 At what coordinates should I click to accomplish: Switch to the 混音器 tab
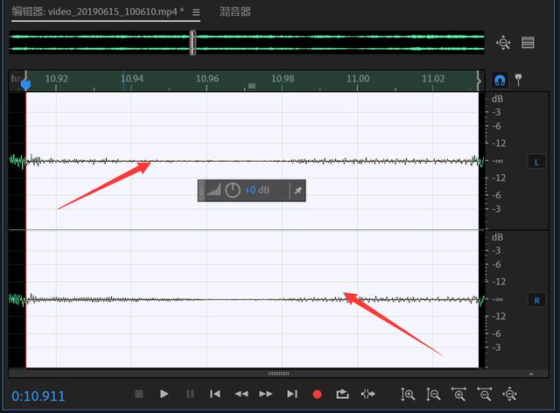[234, 11]
